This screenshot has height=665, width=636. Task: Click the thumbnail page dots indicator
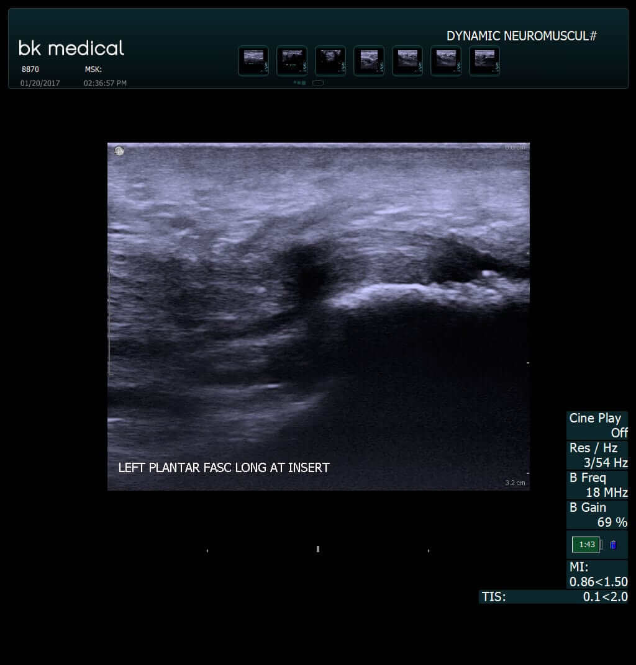(299, 83)
